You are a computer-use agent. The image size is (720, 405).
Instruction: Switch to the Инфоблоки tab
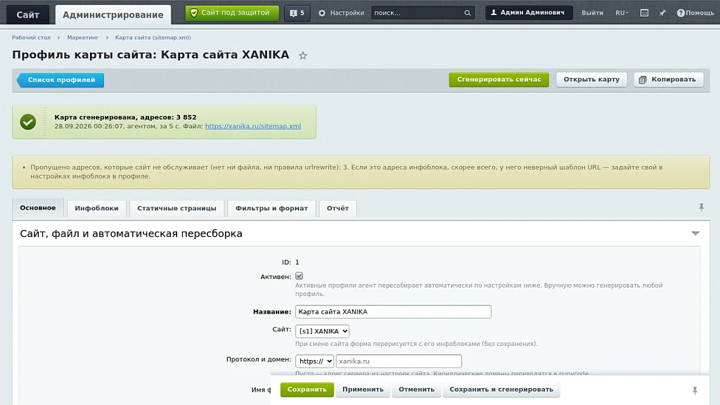point(96,208)
